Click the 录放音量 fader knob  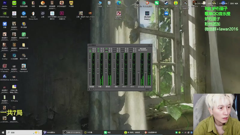point(145,73)
